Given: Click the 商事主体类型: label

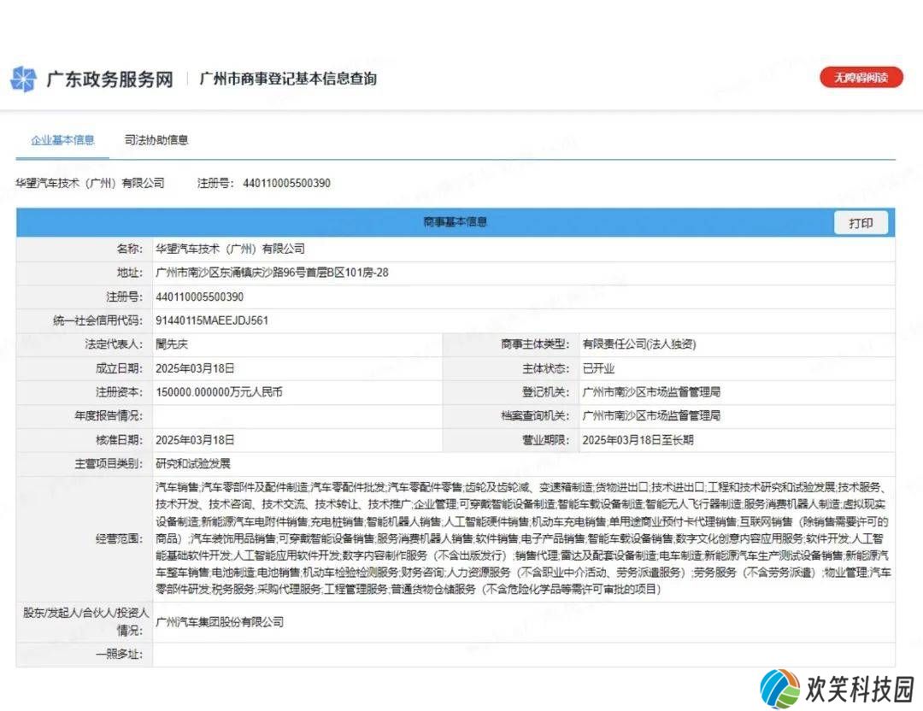Looking at the screenshot, I should click(535, 344).
